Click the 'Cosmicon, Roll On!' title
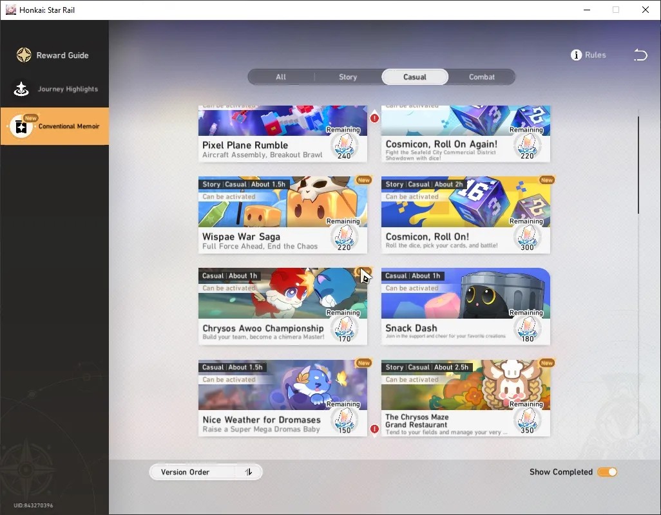Image resolution: width=661 pixels, height=515 pixels. [x=427, y=237]
